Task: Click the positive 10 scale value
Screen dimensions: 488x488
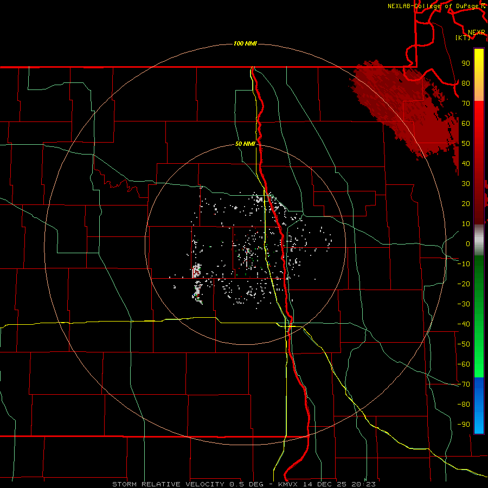Action: click(466, 224)
